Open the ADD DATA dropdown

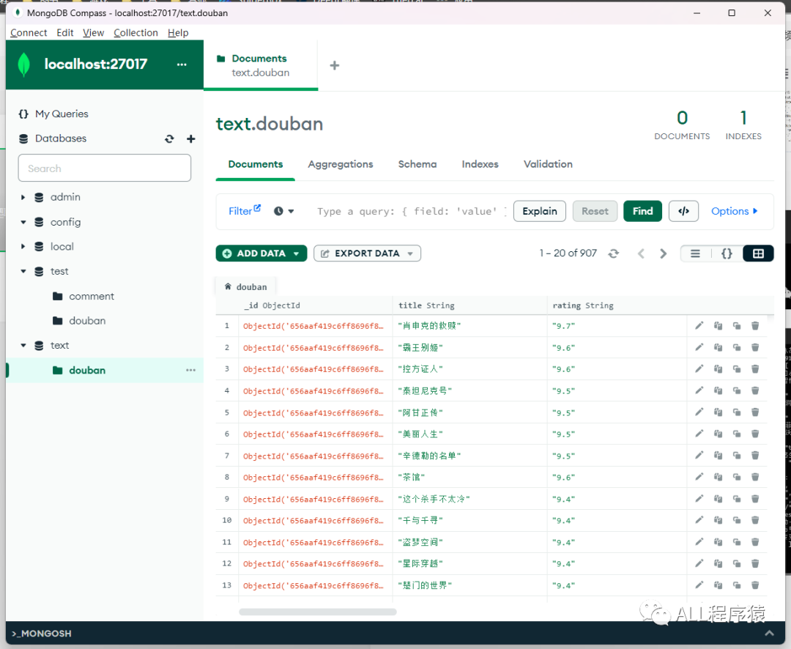[x=261, y=253]
